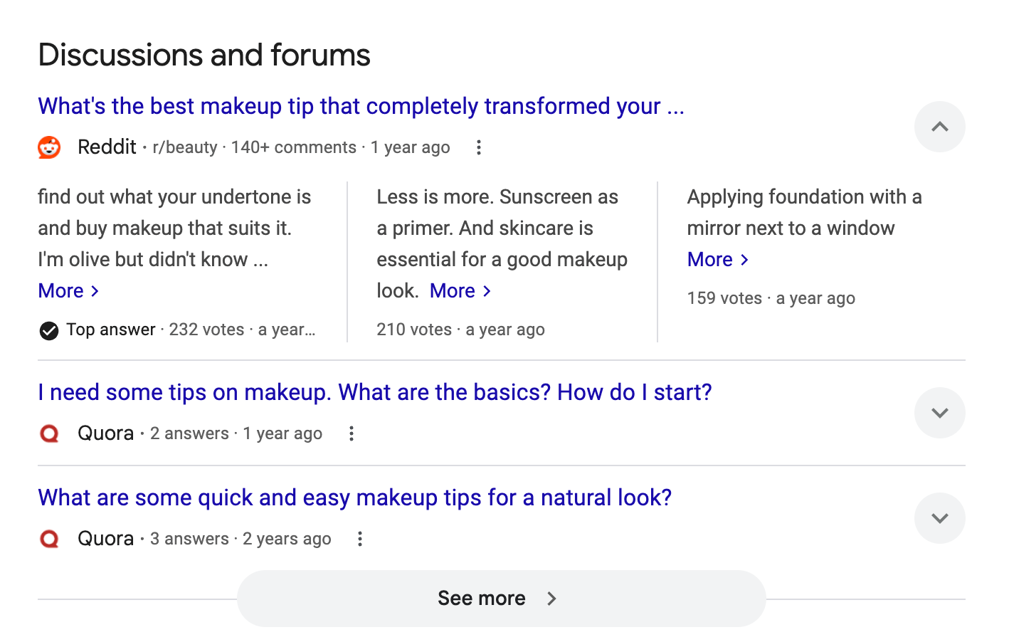Open the Quora question about makeup basics
This screenshot has height=642, width=1009.
coord(374,392)
